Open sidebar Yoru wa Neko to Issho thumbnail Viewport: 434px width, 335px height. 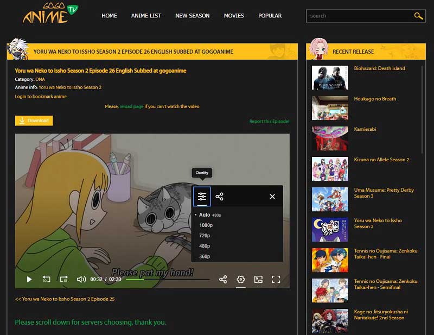(x=330, y=230)
